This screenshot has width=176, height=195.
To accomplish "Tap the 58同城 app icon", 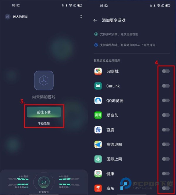I will (98, 71).
